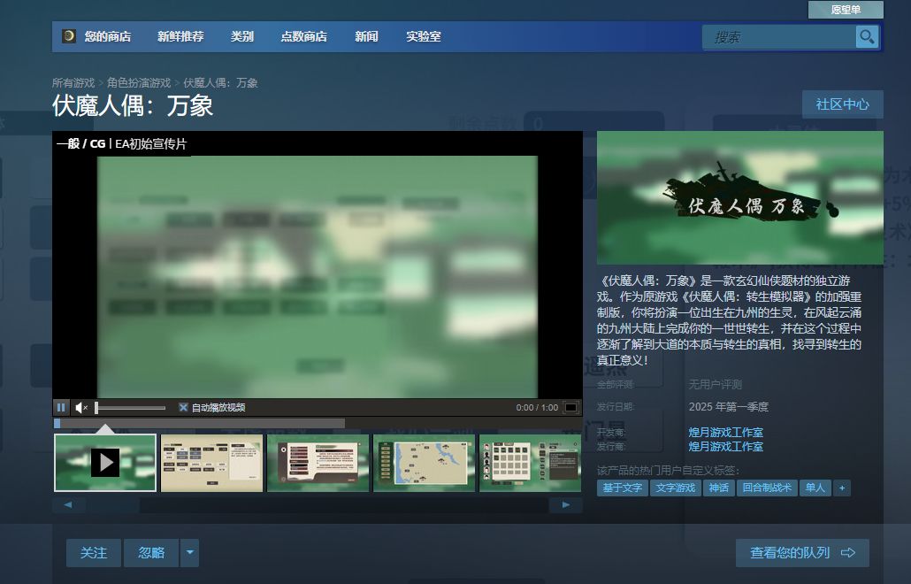Screen dimensions: 911x584
Task: Click the release date 2025 年第一季度
Action: tap(729, 407)
